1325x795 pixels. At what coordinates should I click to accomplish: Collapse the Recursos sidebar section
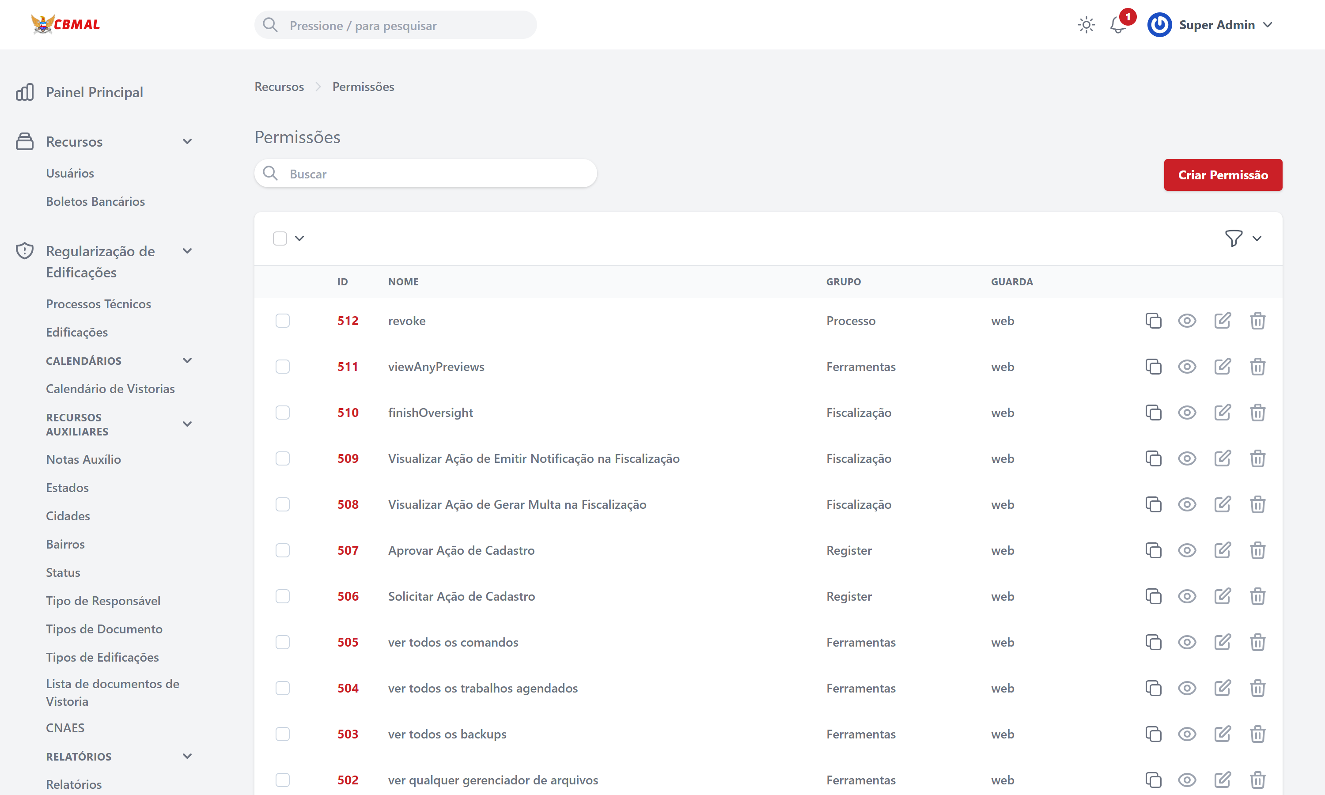coord(187,141)
